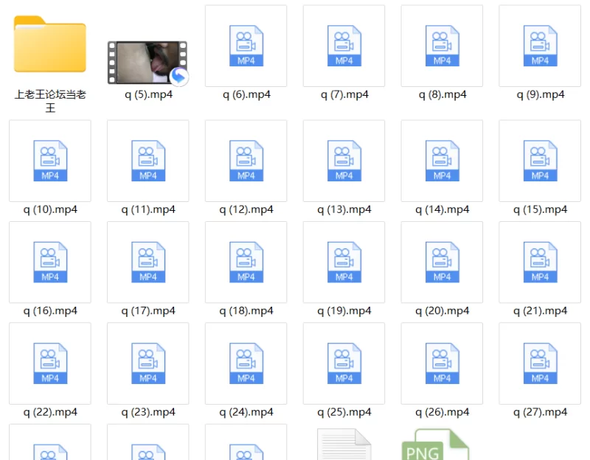Select the MP4 icon of q (16).mp4
590x460 pixels.
click(x=50, y=262)
